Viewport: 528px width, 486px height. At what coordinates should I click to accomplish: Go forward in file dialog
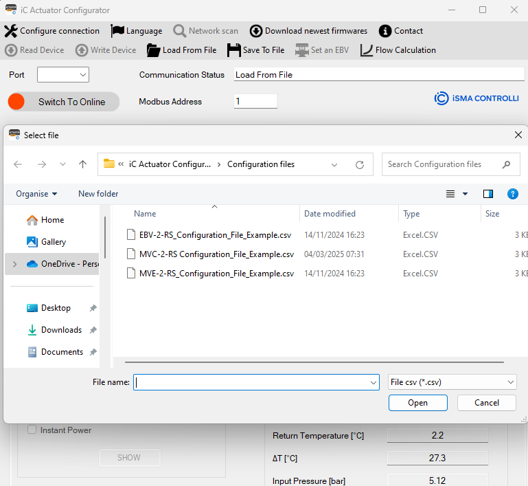(42, 164)
